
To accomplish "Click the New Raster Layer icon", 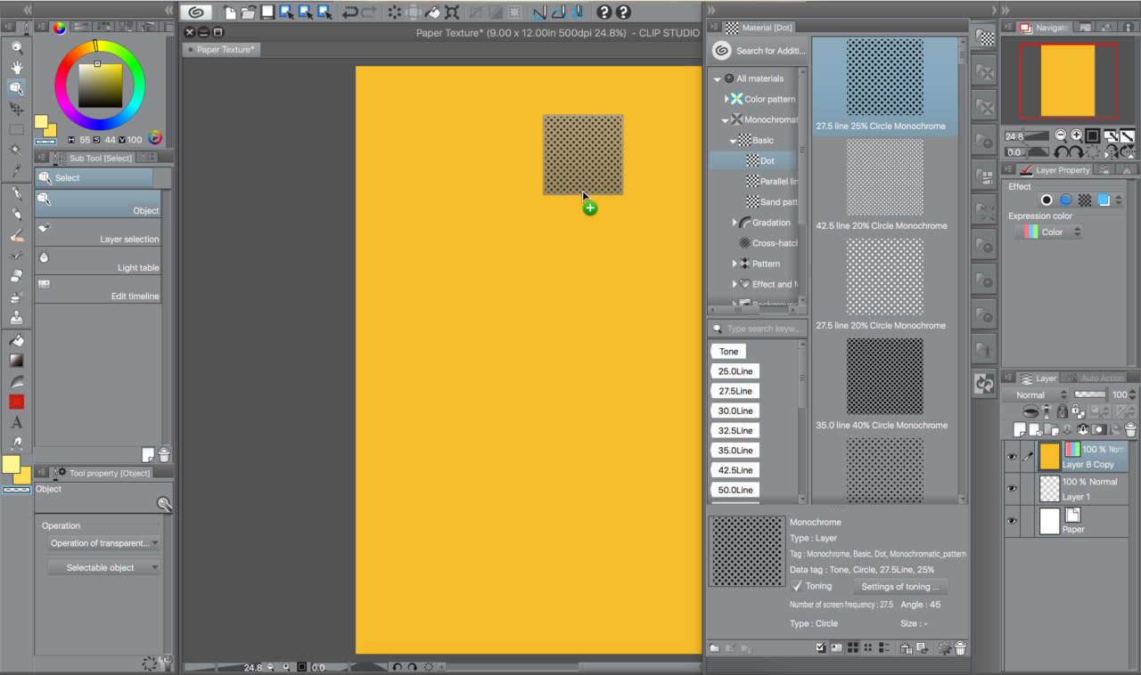I will tap(1019, 429).
